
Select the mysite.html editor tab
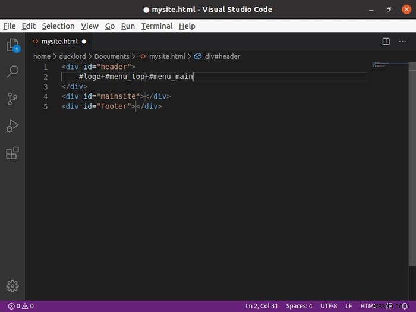[59, 42]
